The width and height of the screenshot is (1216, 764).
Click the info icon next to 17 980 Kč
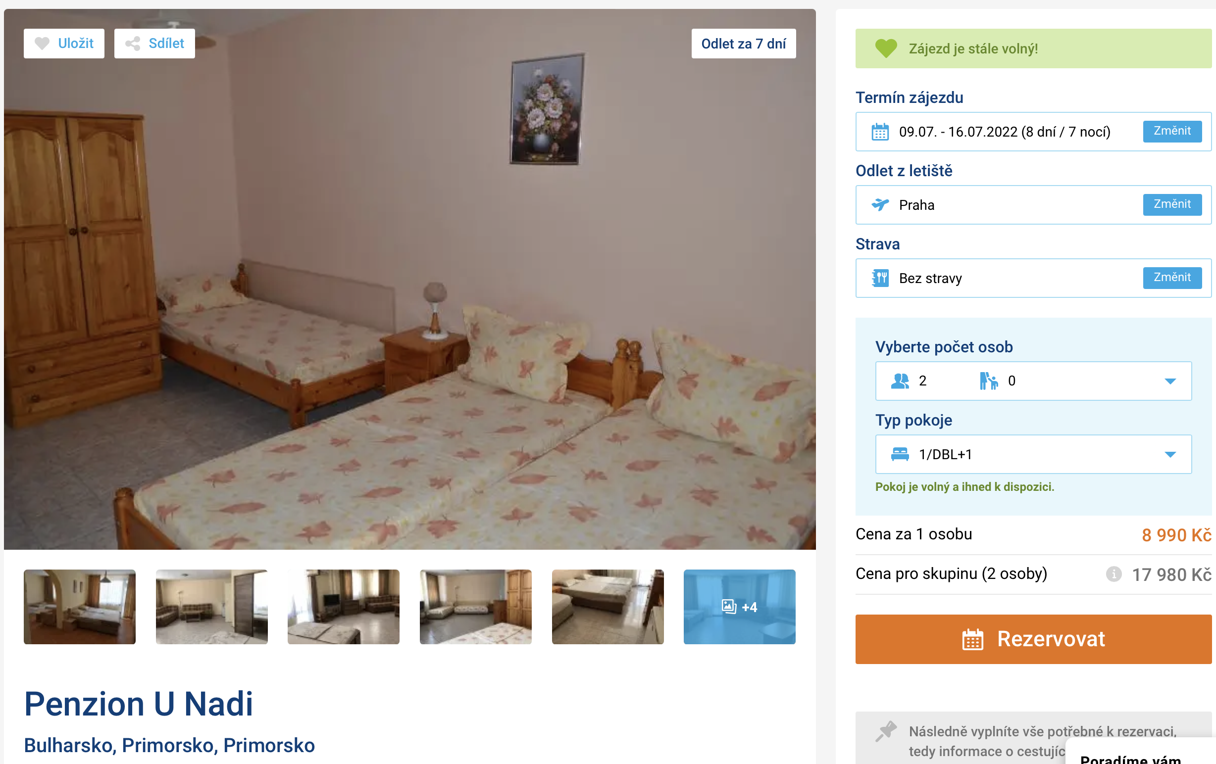(1114, 574)
